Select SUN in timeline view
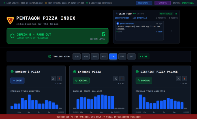197x119 pixels. pos(76,57)
